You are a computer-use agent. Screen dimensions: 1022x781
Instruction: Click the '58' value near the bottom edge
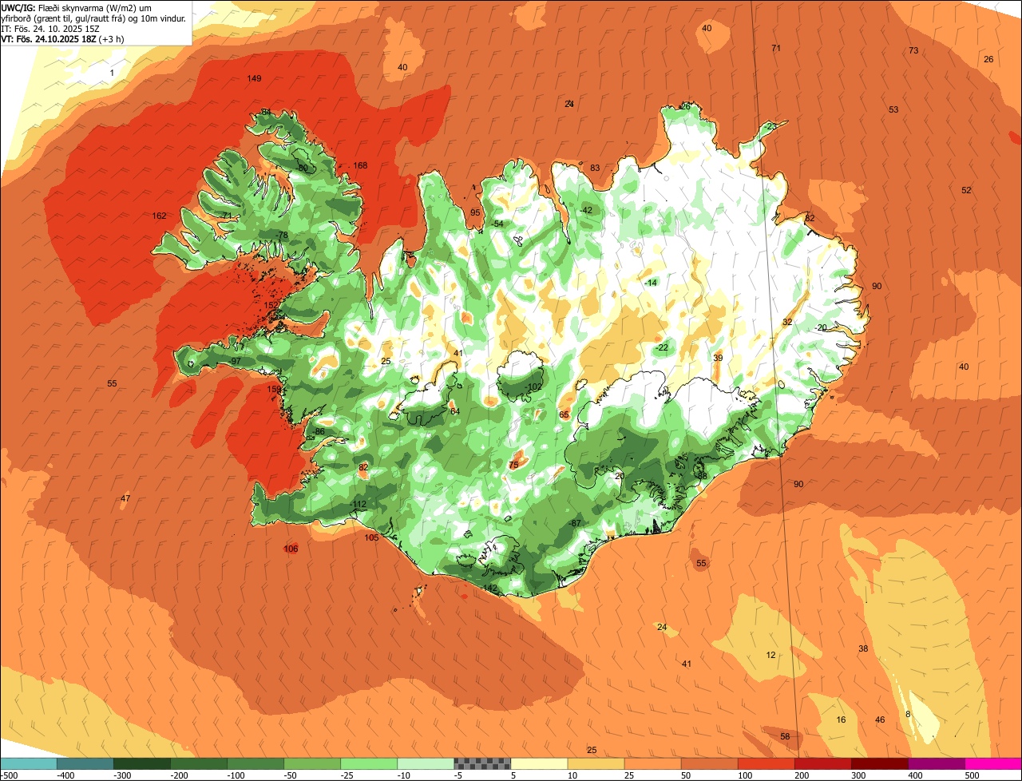[785, 736]
